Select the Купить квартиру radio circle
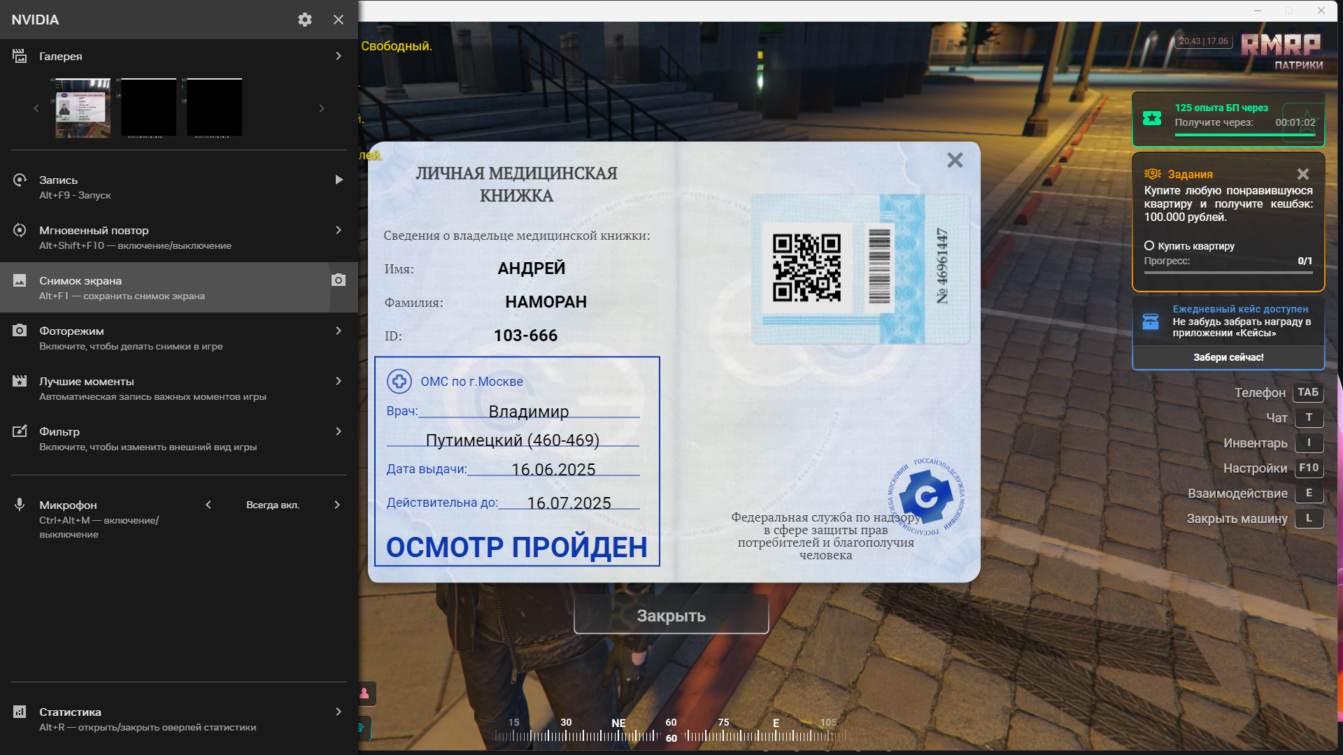Viewport: 1343px width, 755px height. [x=1149, y=245]
